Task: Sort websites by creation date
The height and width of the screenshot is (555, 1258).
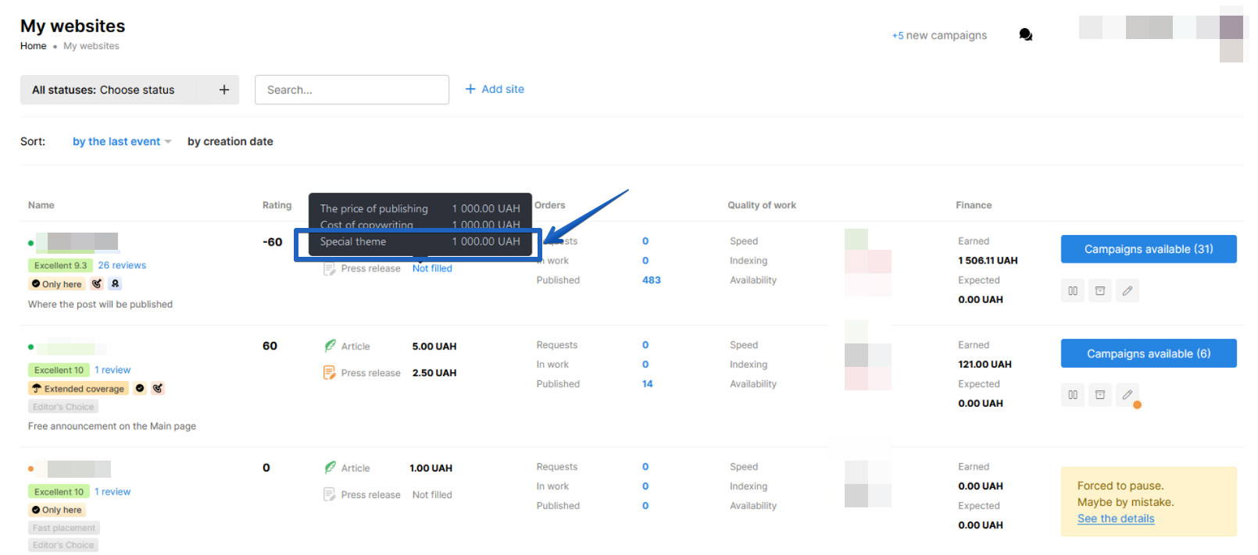Action: click(x=230, y=141)
